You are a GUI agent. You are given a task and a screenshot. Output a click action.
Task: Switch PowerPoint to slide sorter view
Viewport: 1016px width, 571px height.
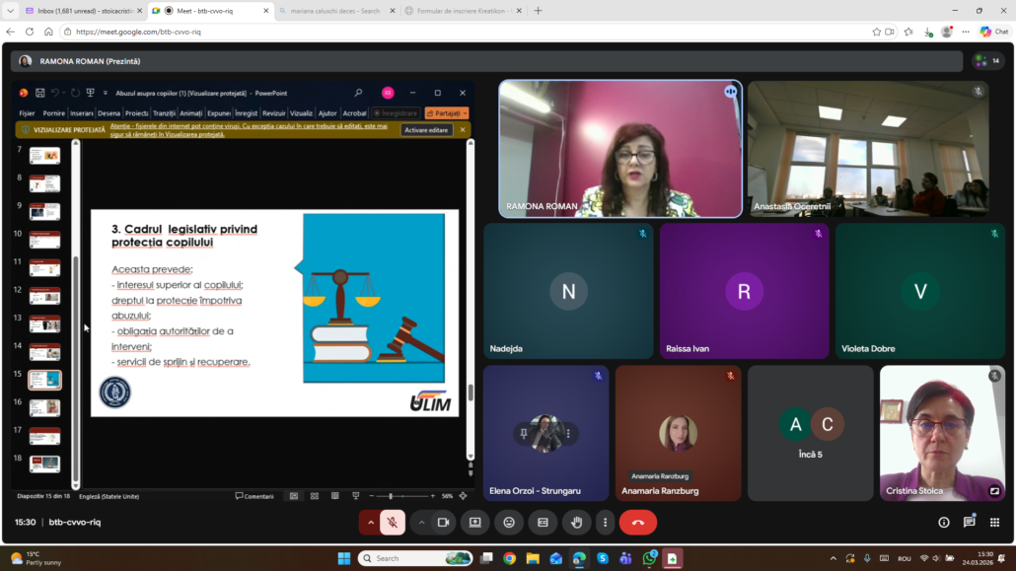pos(315,496)
